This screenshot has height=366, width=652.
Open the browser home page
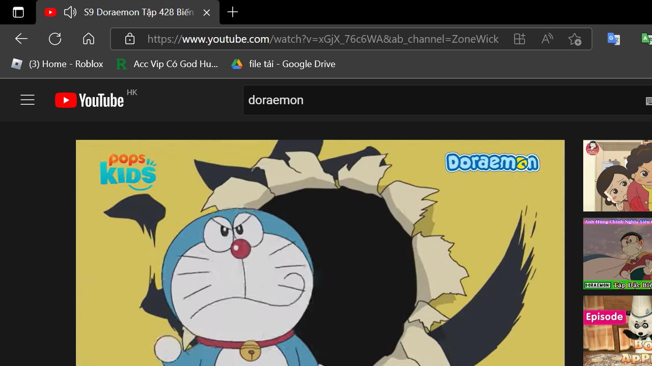tap(89, 39)
